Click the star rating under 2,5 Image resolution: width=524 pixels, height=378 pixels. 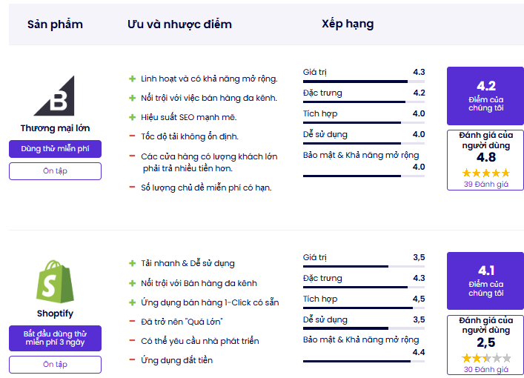(x=486, y=358)
